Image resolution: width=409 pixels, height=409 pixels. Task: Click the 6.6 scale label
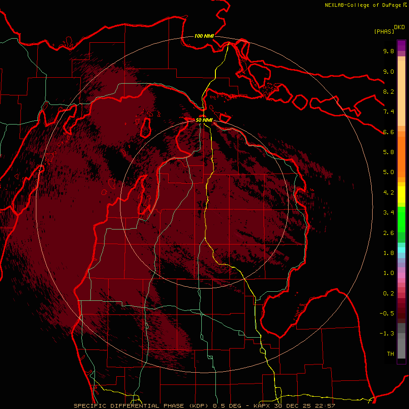coord(389,132)
